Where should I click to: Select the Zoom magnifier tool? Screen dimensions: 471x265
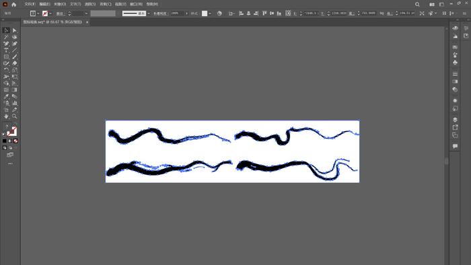click(x=14, y=116)
